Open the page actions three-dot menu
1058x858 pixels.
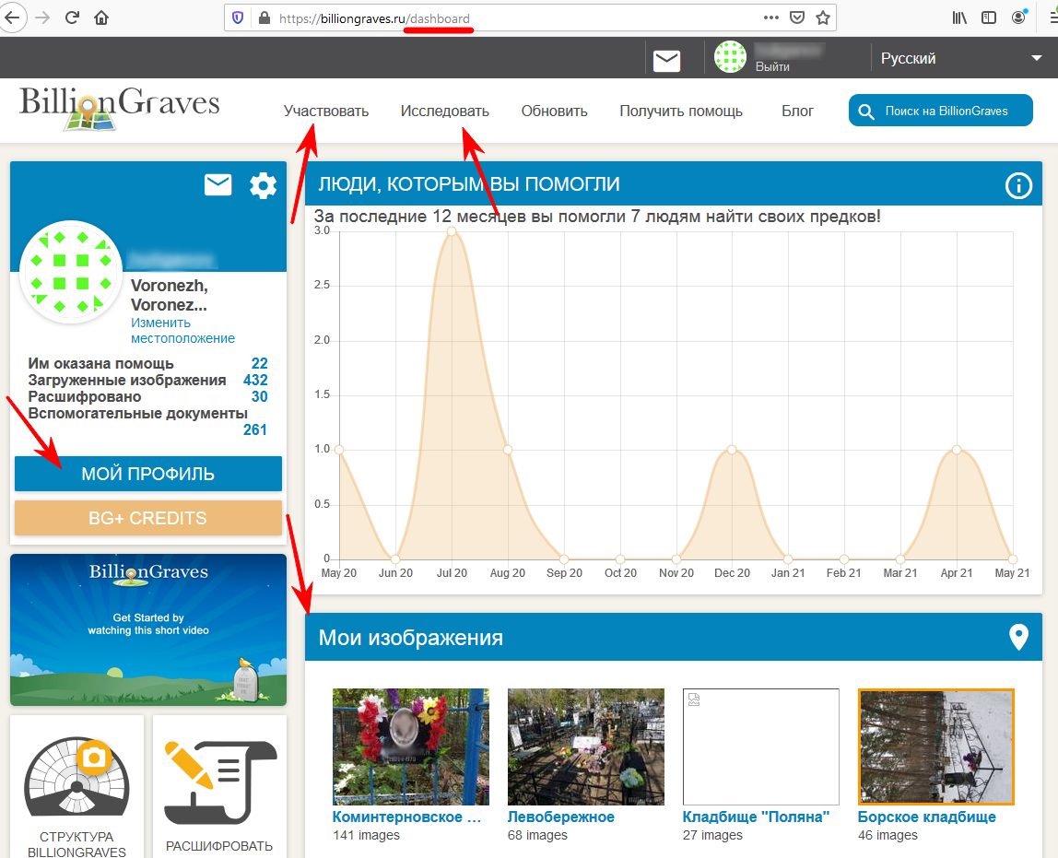771,18
